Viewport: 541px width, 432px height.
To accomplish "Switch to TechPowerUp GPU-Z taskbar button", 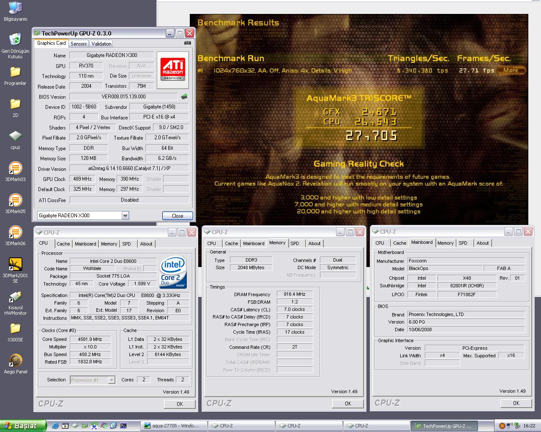I will pos(443,426).
